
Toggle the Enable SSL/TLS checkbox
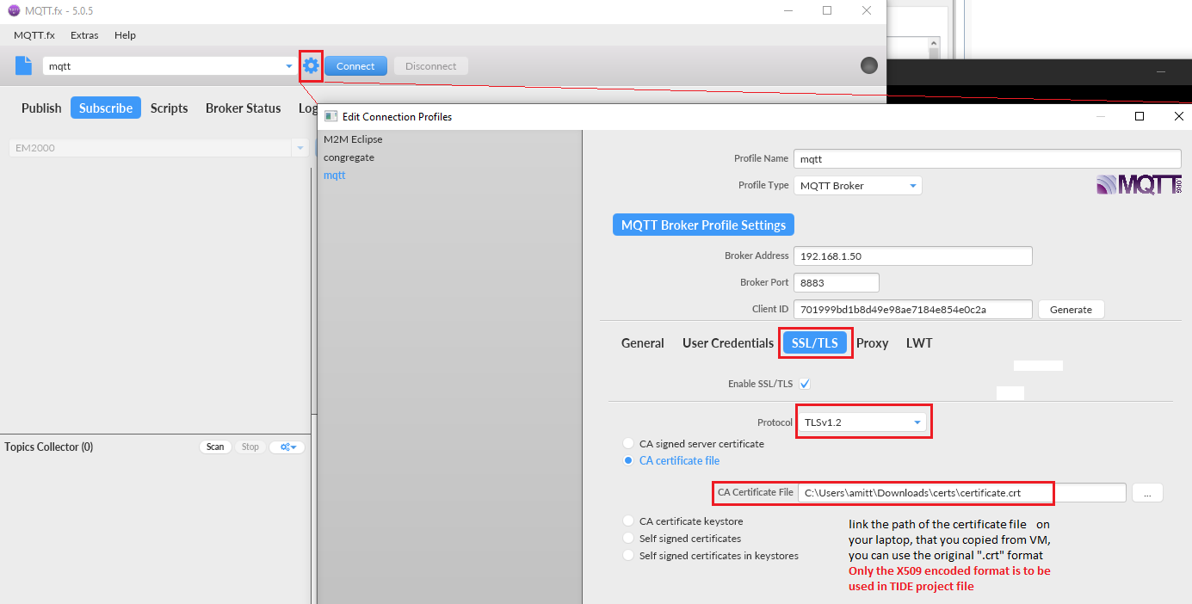(x=805, y=384)
